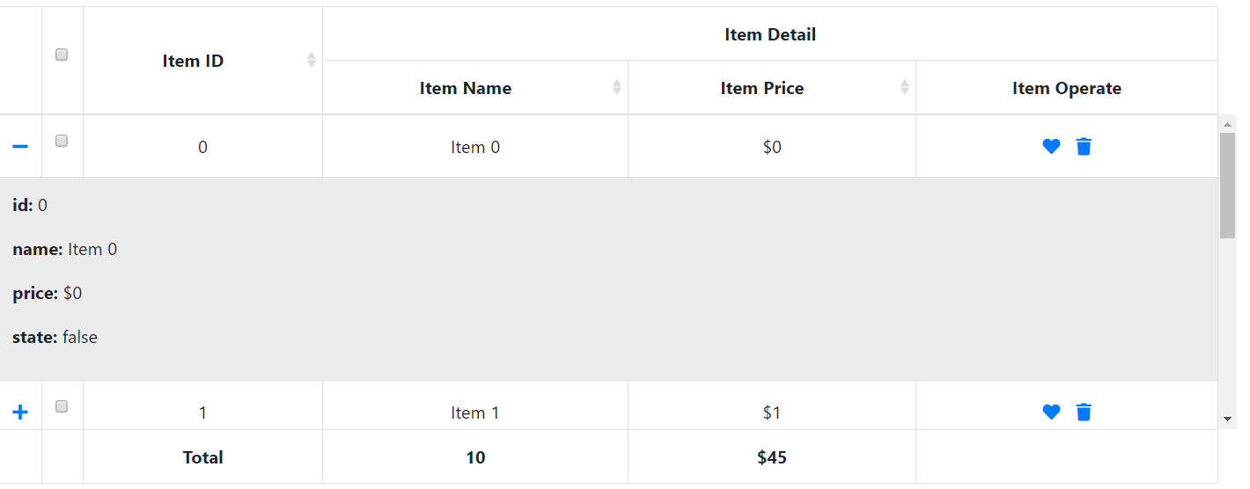1250x489 pixels.
Task: Sort by Item ID sort arrows
Action: [x=311, y=60]
